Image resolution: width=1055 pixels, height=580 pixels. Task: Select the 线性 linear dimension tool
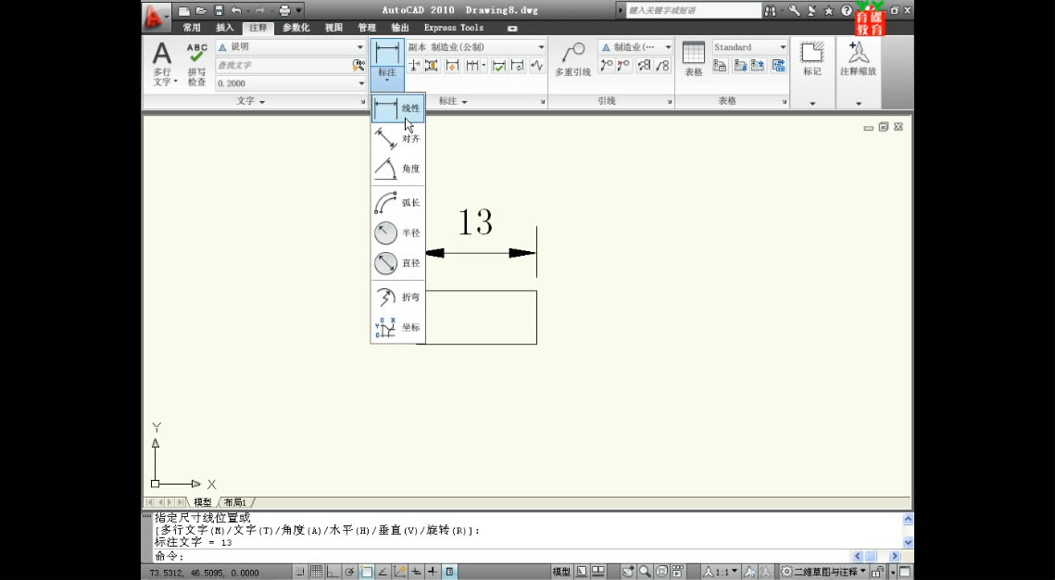pos(397,108)
